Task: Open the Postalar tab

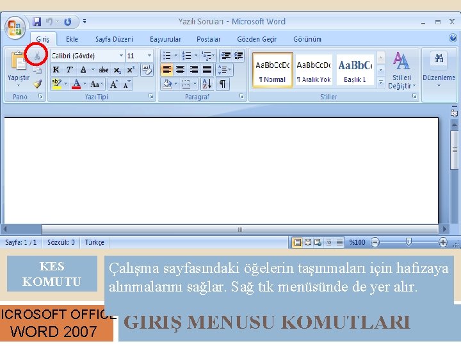Action: (x=209, y=39)
